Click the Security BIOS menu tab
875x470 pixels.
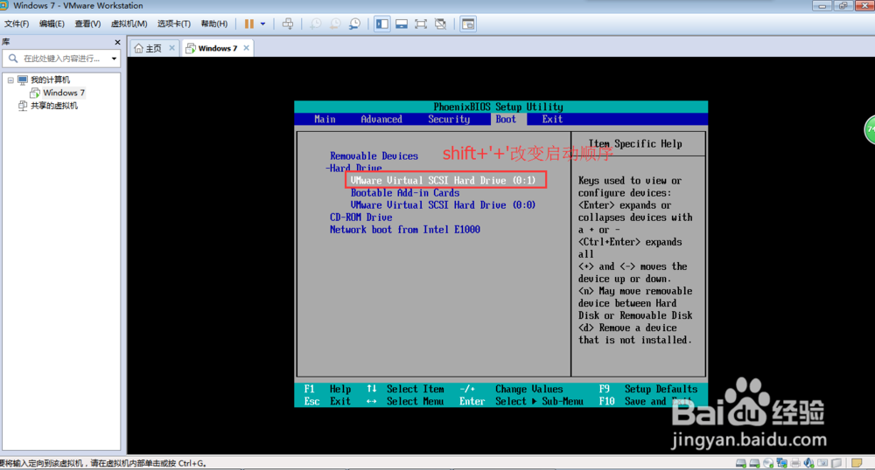point(449,119)
